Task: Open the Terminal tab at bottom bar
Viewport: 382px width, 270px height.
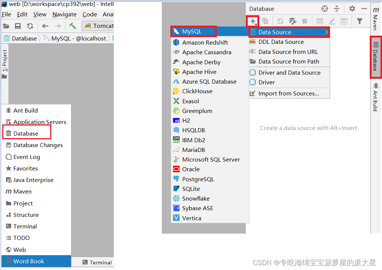Action: pos(97,263)
